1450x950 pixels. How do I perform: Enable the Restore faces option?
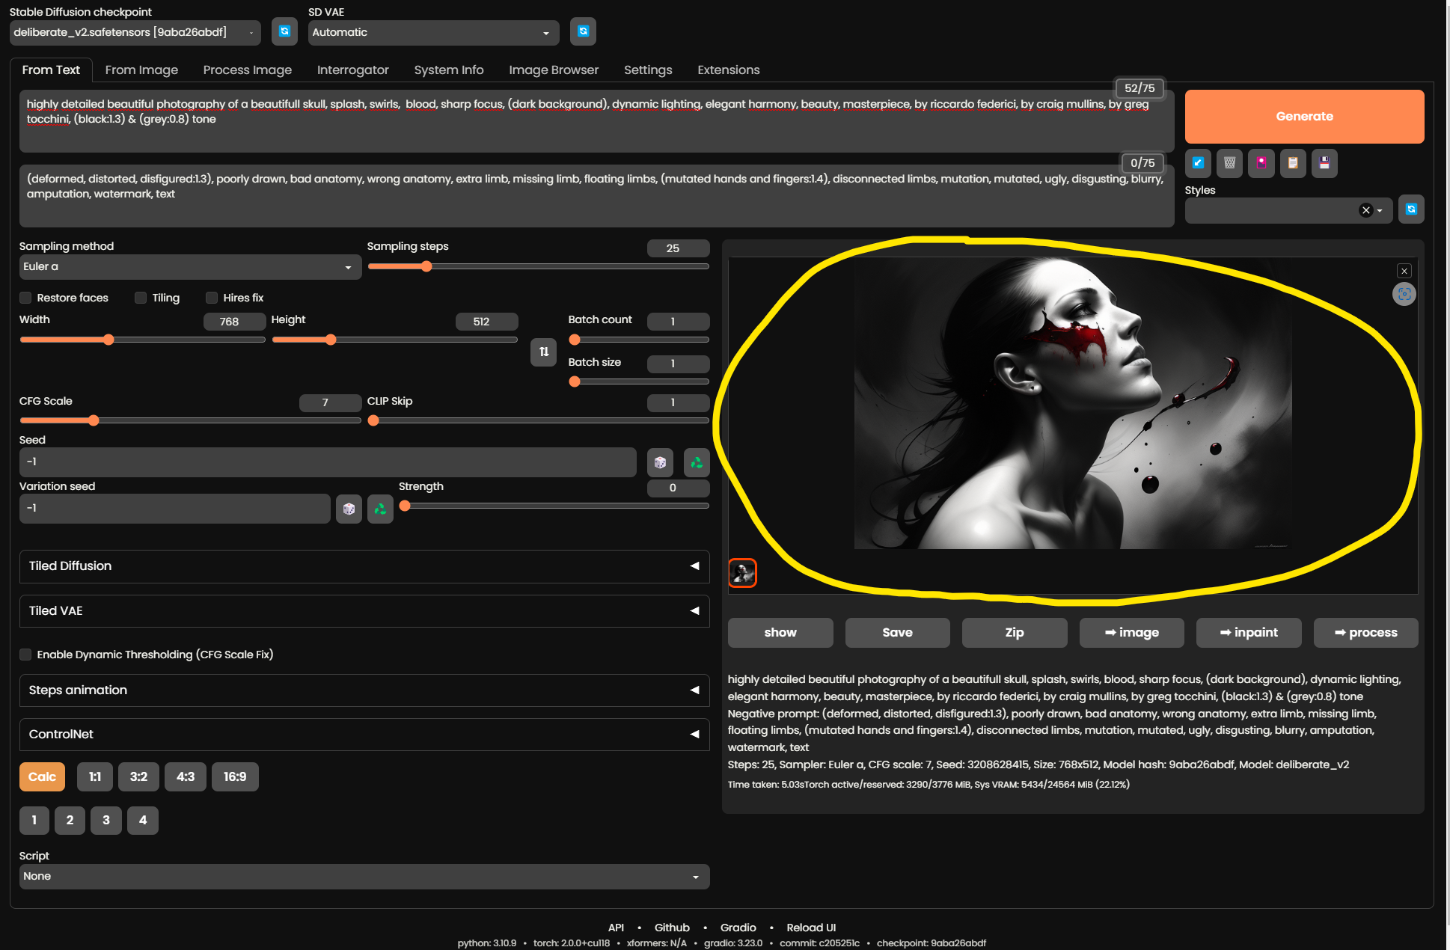coord(25,298)
